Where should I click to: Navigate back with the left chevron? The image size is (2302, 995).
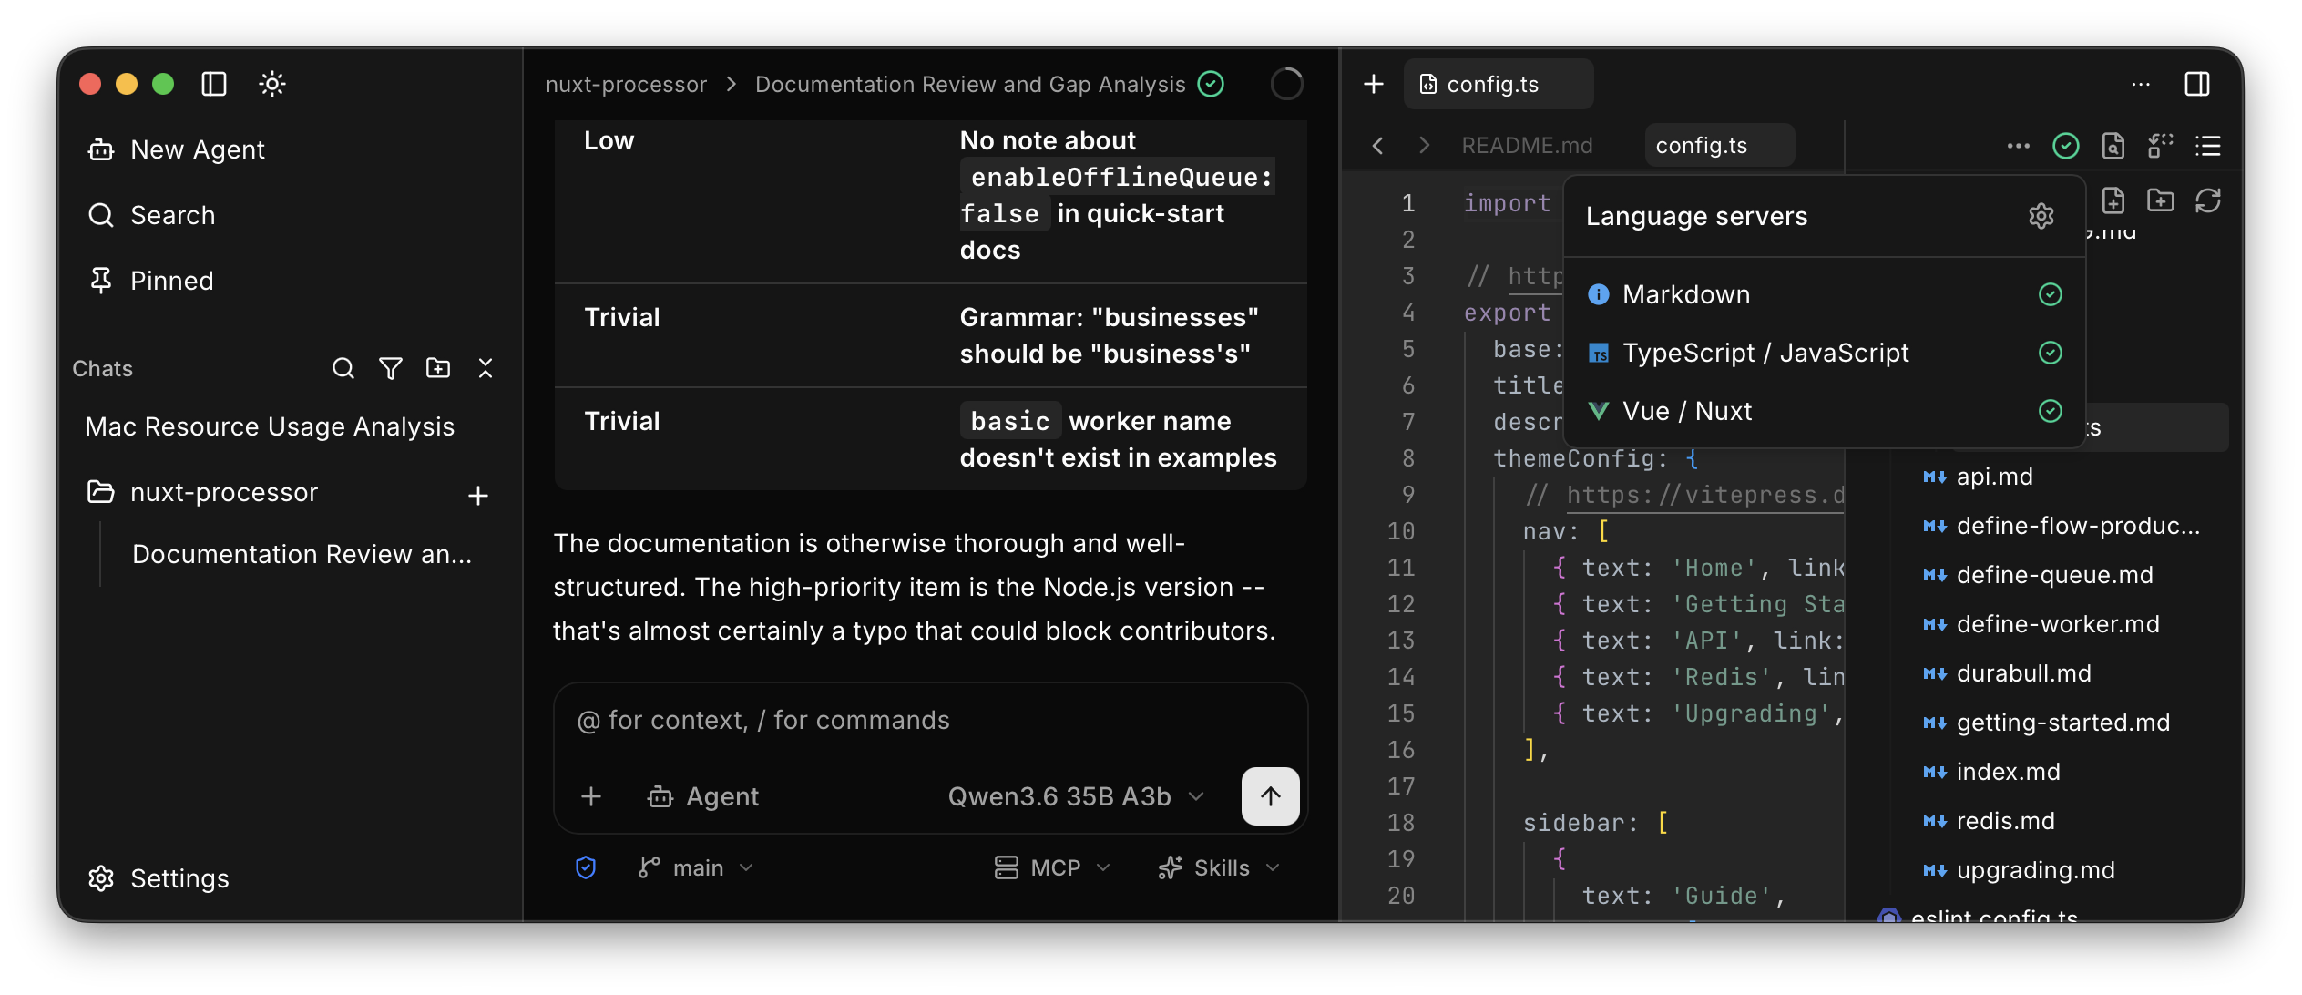(1378, 146)
